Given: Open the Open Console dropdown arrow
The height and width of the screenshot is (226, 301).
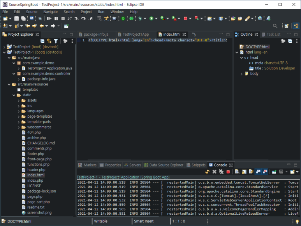Looking at the screenshot, I should (x=297, y=172).
